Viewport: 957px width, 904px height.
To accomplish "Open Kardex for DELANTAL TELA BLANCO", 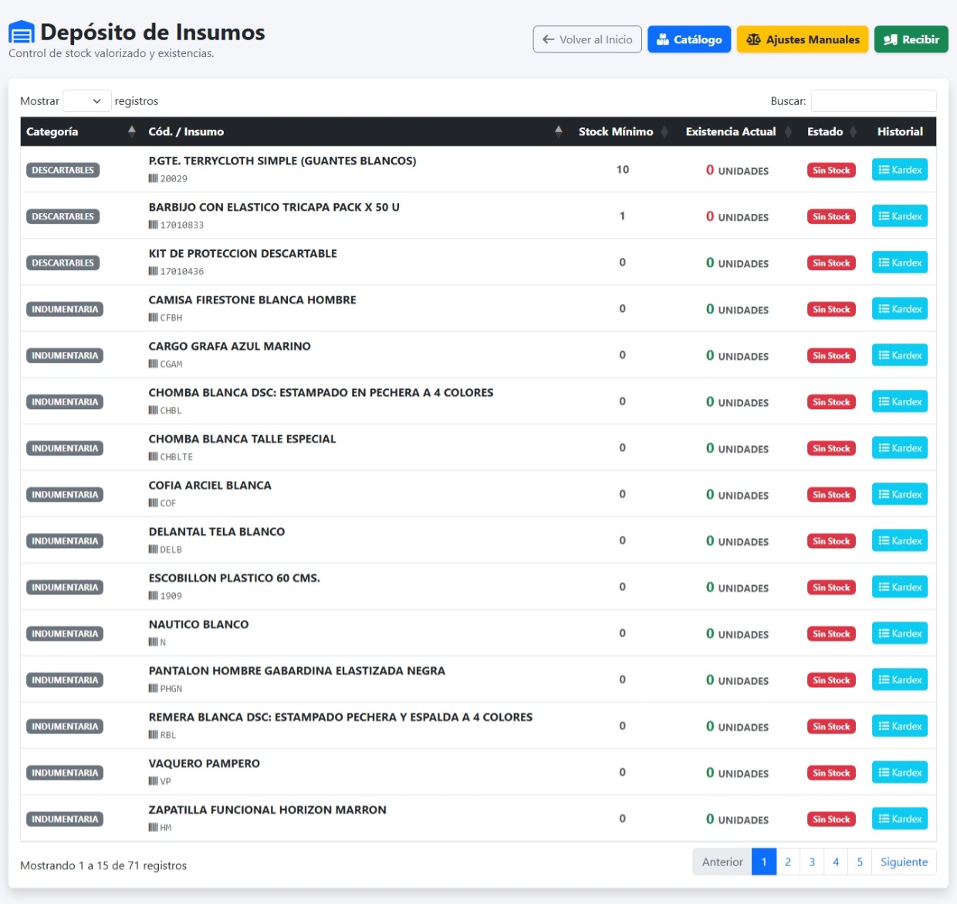I will [x=900, y=540].
